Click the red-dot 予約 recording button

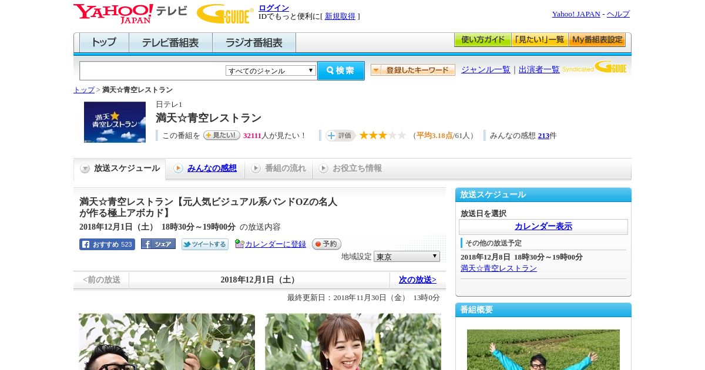click(326, 244)
